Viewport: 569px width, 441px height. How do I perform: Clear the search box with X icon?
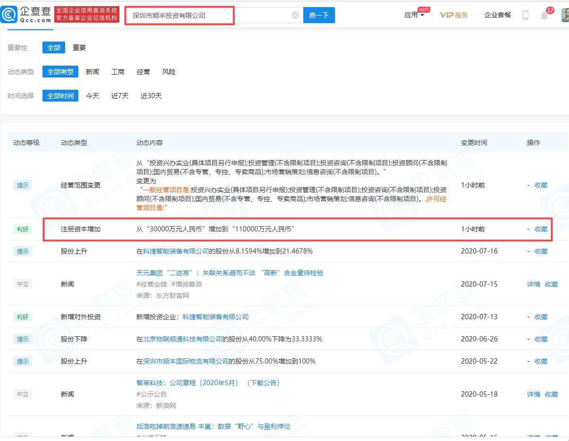coord(295,15)
